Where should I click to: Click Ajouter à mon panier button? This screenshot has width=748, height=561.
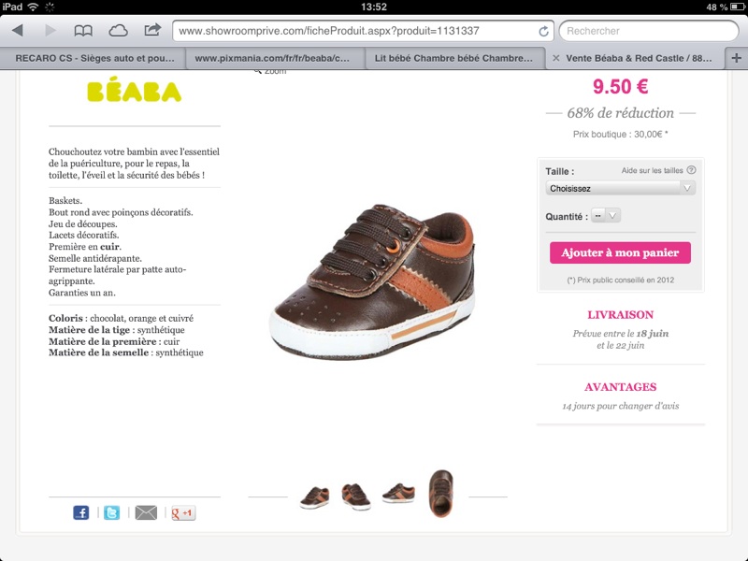click(x=620, y=252)
